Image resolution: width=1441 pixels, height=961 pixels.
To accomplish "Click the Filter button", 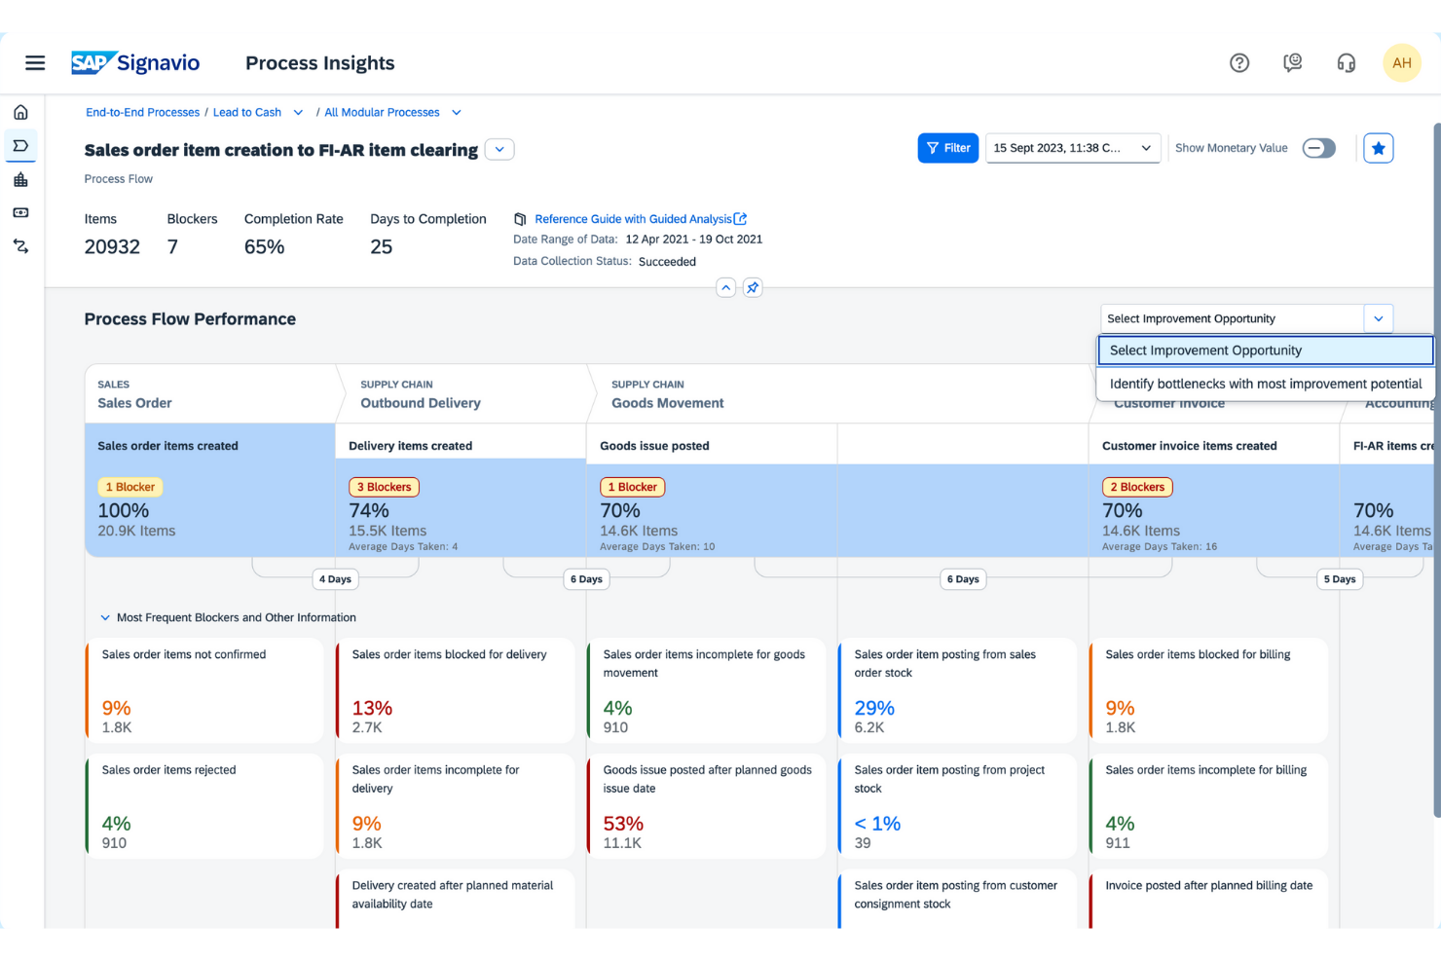I will [947, 148].
